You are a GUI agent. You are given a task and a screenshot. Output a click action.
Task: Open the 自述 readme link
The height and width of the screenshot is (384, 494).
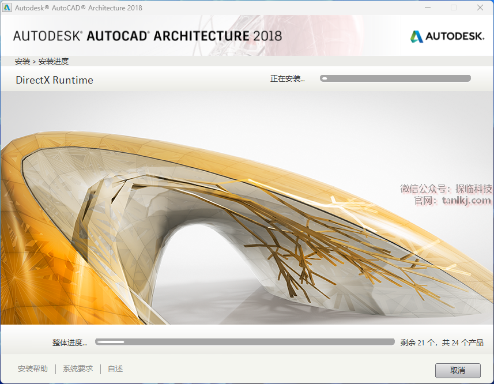pyautogui.click(x=115, y=368)
